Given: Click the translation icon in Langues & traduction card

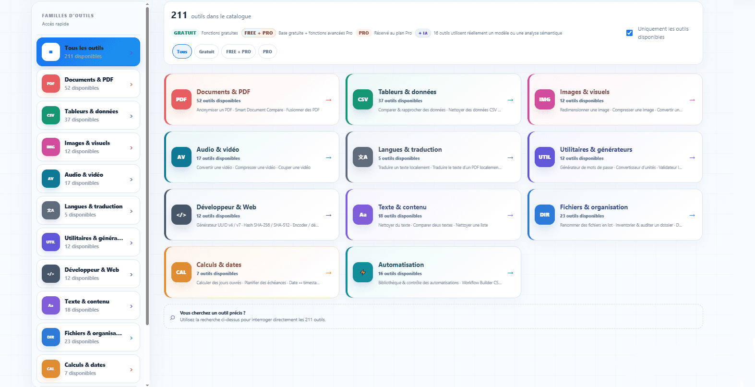Looking at the screenshot, I should pos(363,157).
